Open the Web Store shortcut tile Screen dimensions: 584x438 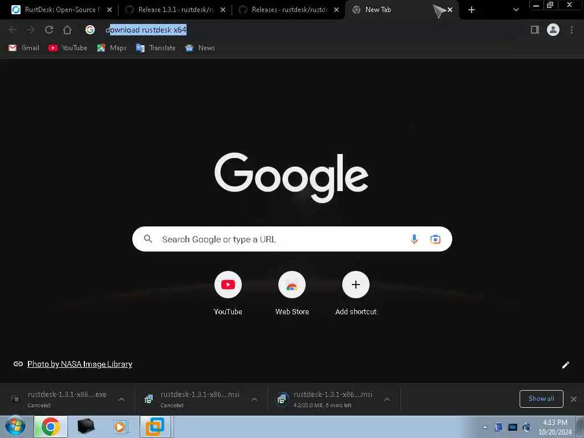292,293
